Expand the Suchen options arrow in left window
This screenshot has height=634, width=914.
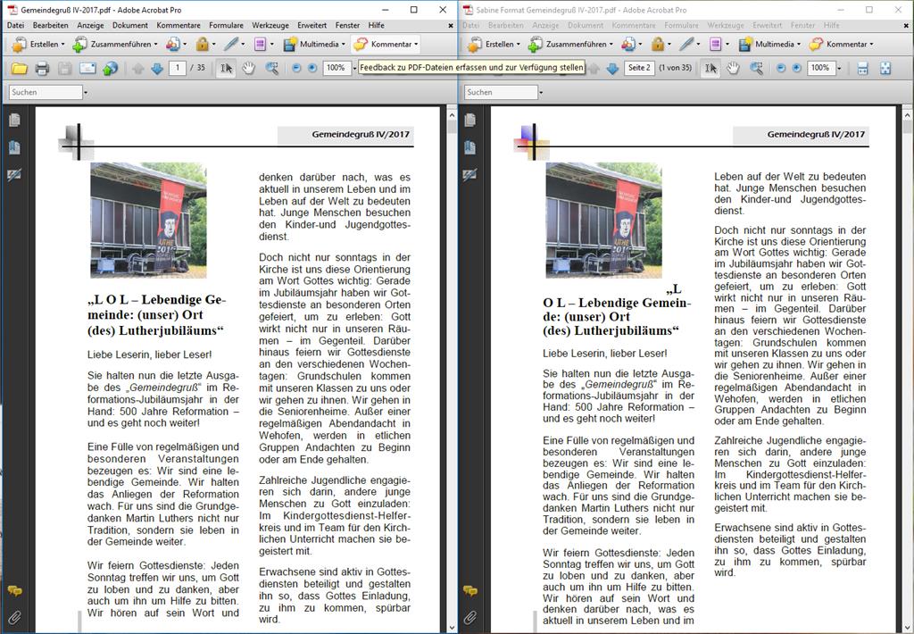click(x=86, y=92)
